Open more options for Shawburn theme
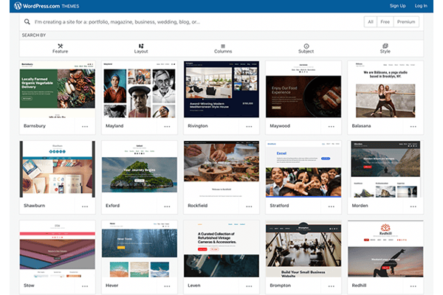443x295 pixels. click(x=85, y=206)
